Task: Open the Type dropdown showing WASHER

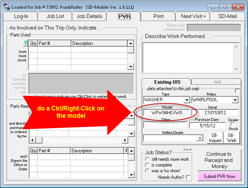Action: tap(187, 100)
